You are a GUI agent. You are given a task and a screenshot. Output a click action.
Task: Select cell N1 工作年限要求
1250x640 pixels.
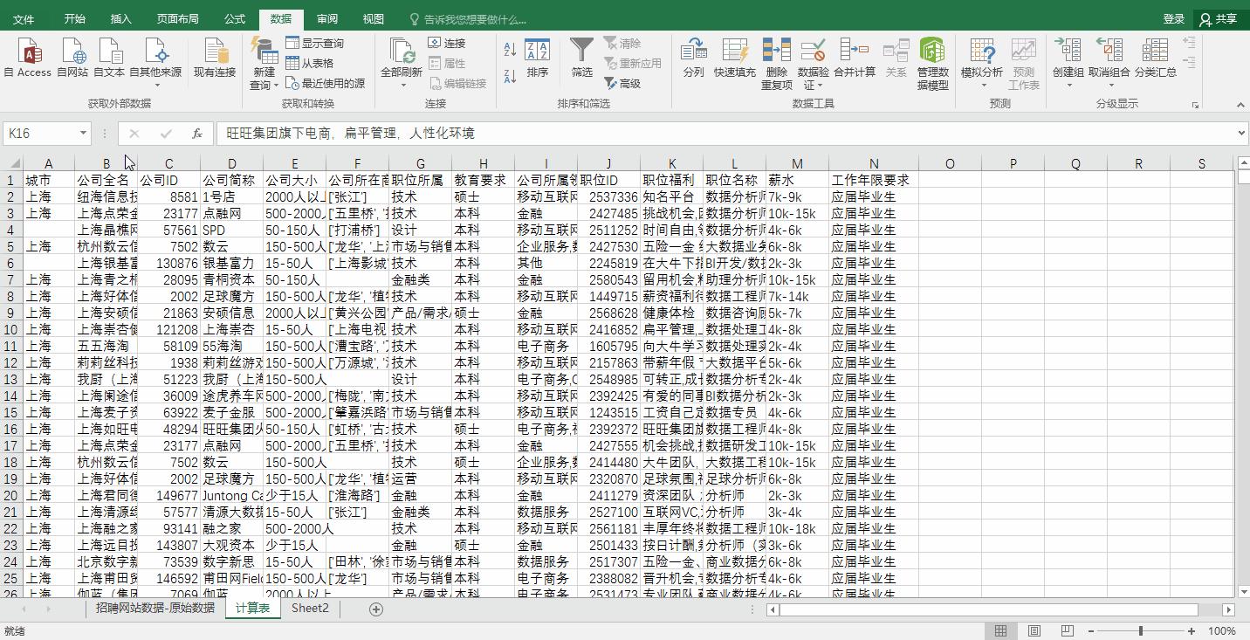874,180
